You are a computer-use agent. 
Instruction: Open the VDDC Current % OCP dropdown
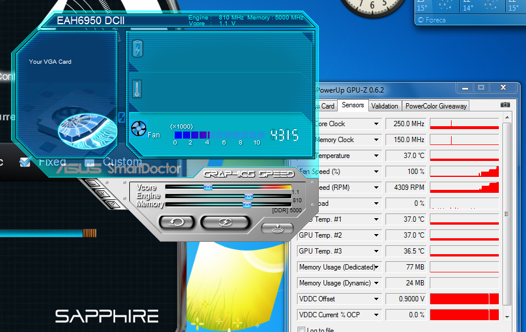point(377,315)
